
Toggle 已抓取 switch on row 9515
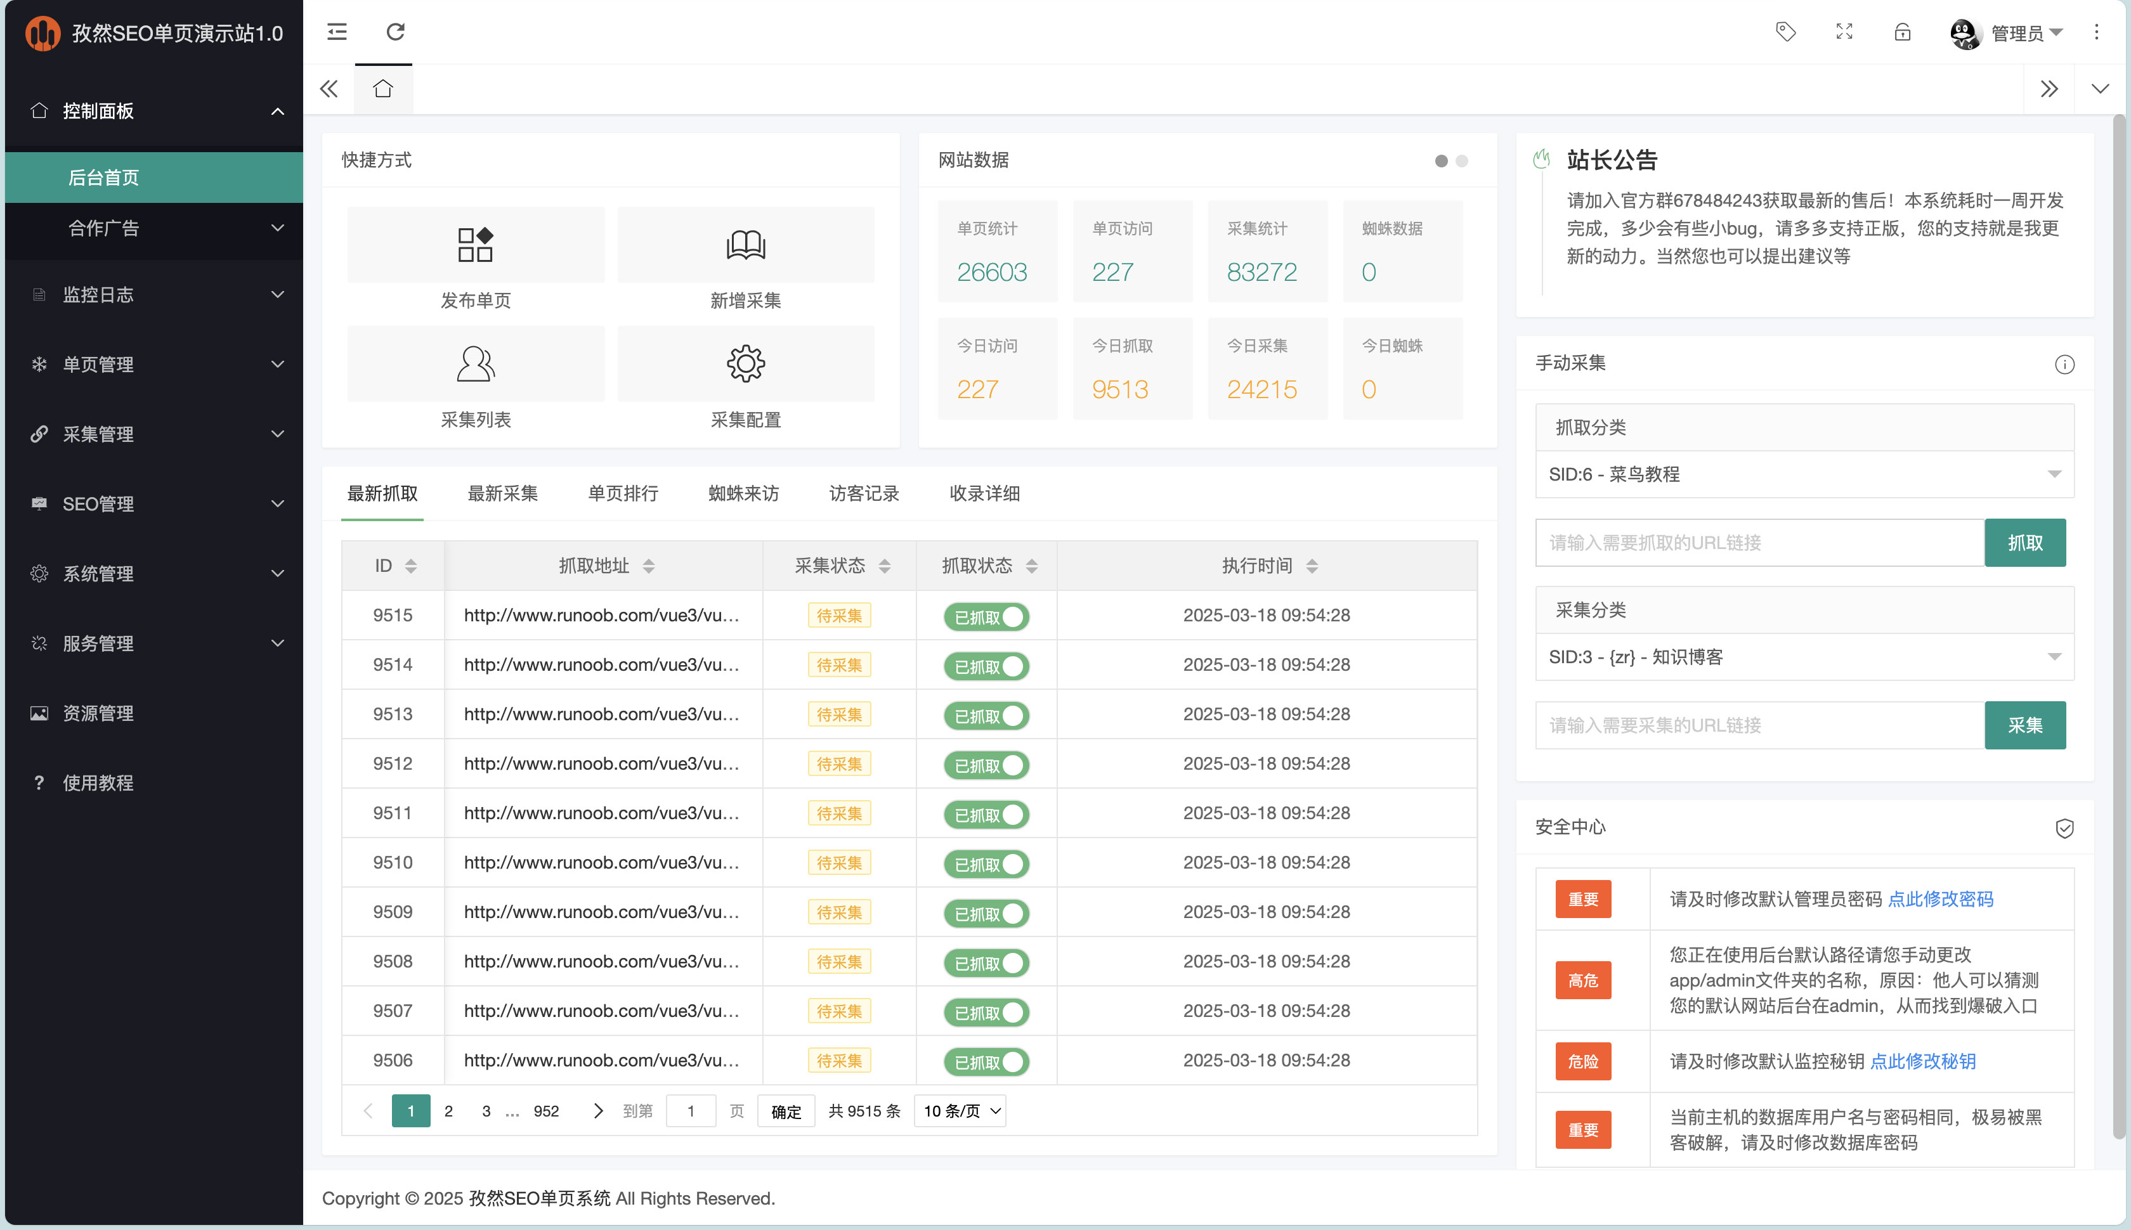click(985, 616)
